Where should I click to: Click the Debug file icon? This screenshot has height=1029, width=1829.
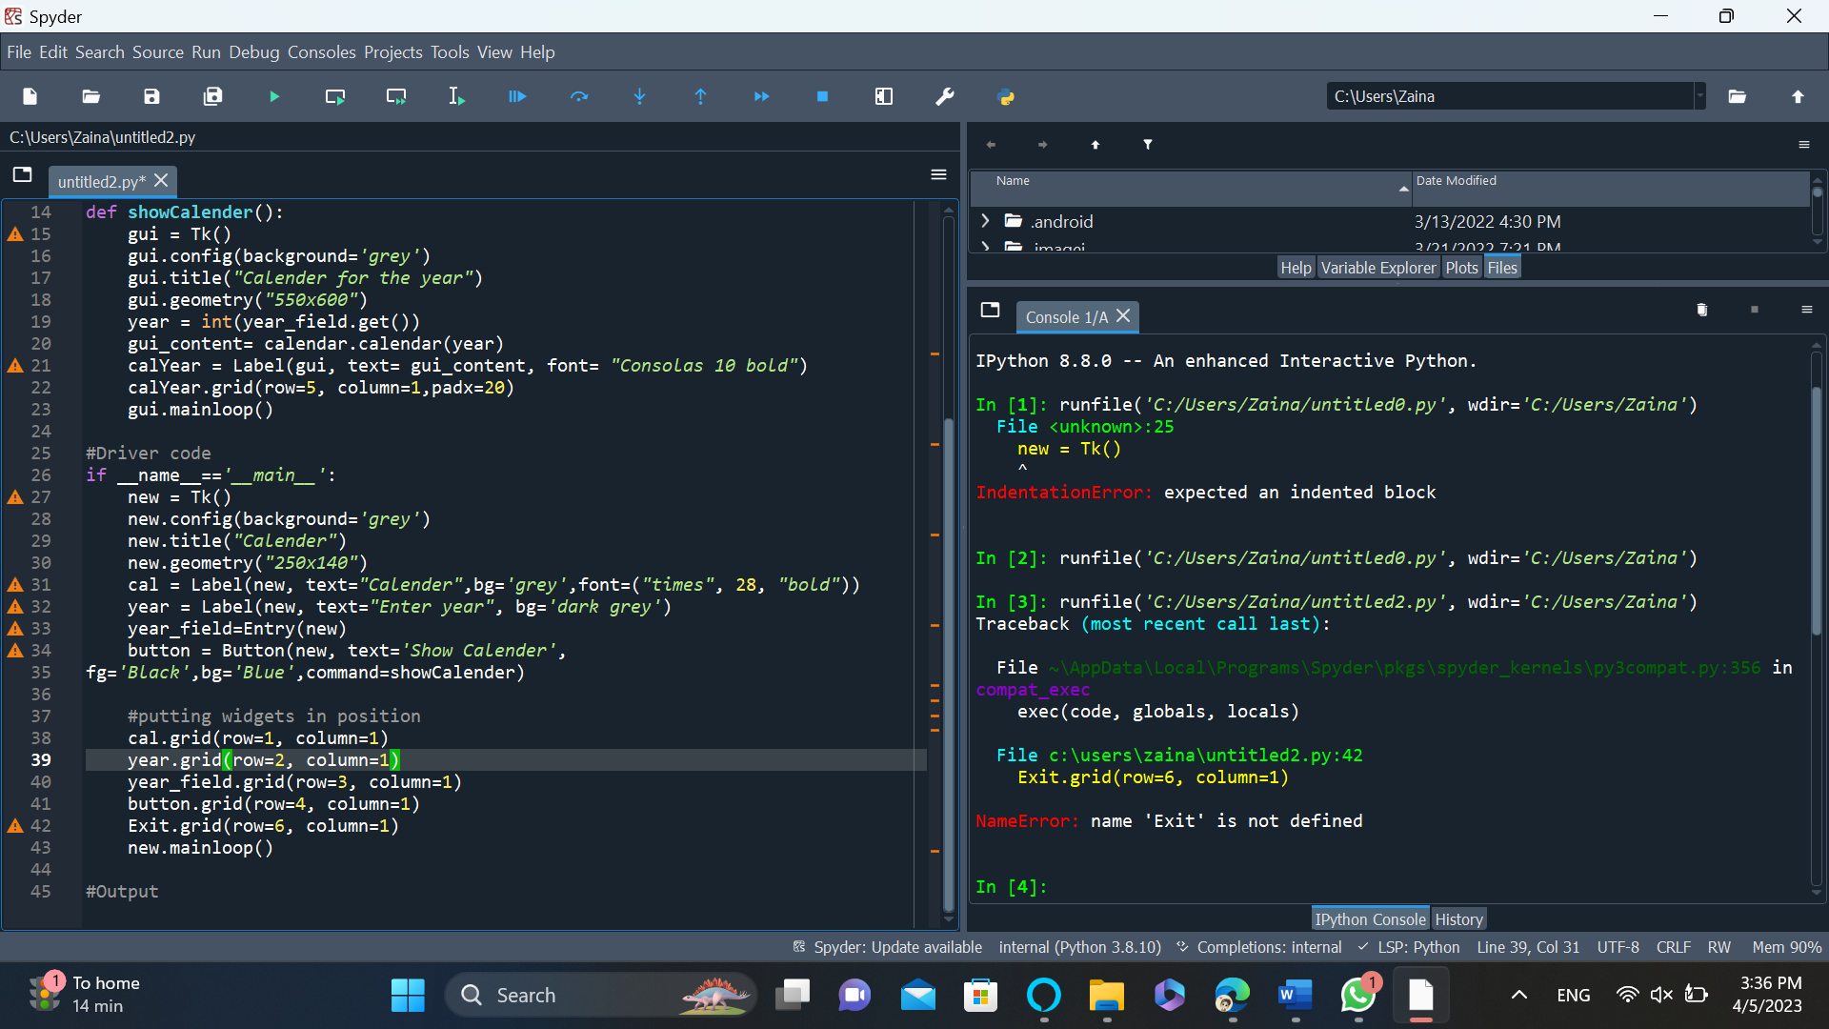(x=517, y=96)
